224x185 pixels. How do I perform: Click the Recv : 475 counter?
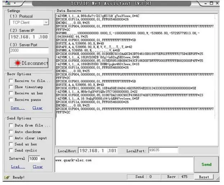pos(177,177)
